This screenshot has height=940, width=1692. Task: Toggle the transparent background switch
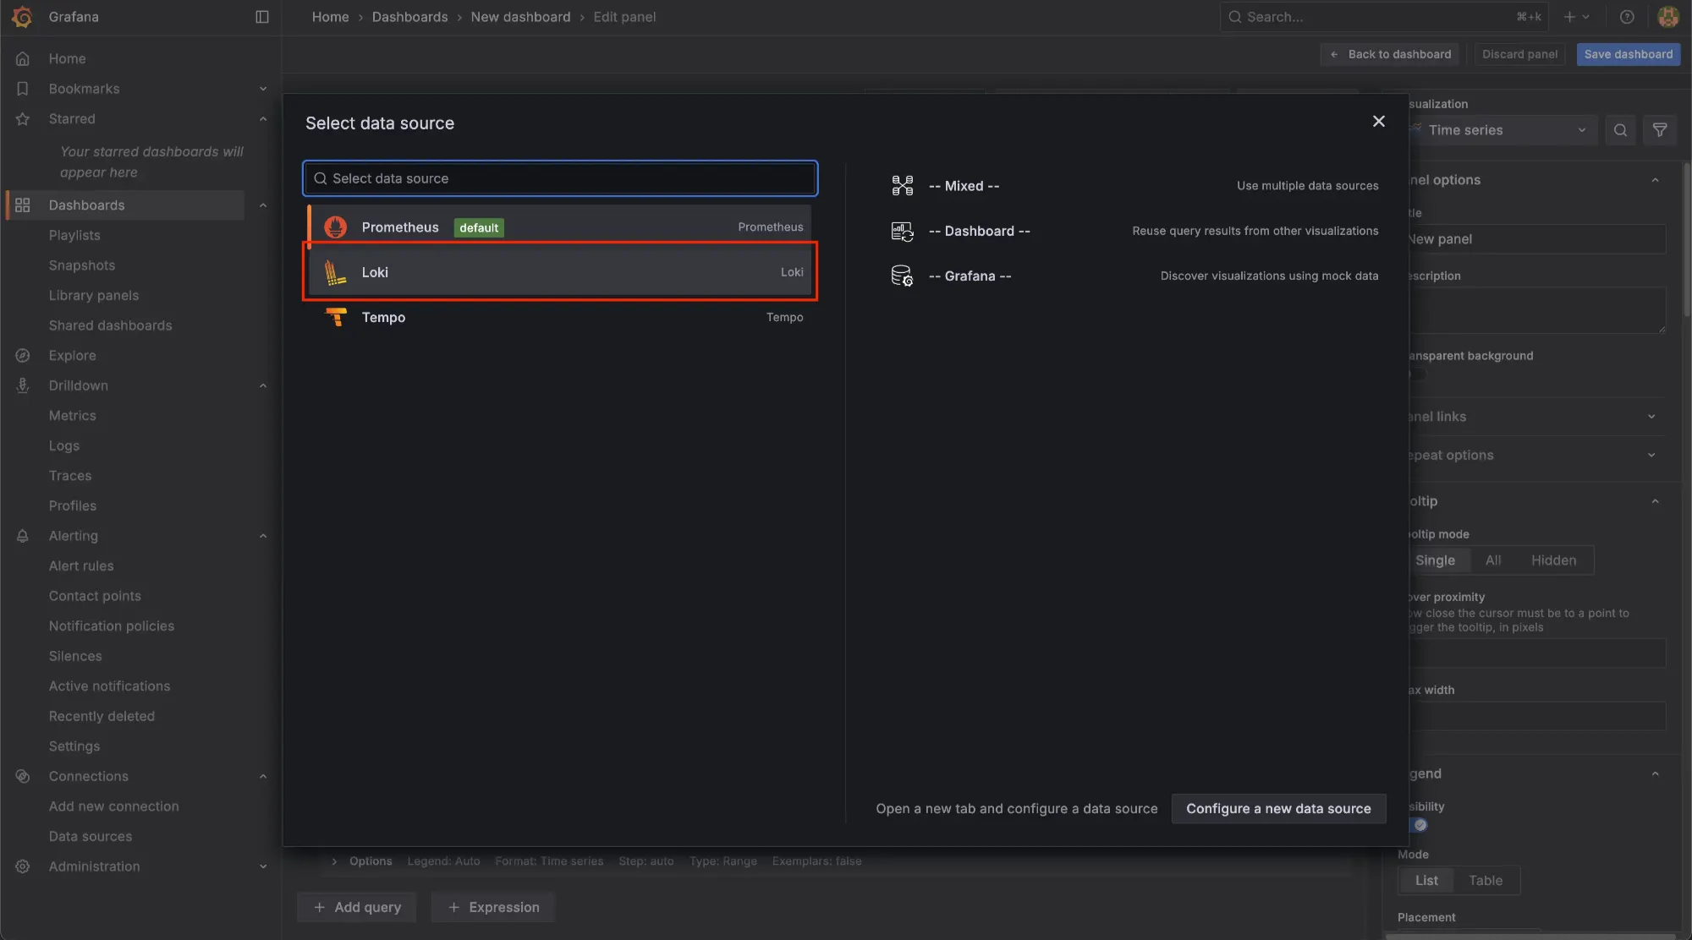click(x=1417, y=374)
